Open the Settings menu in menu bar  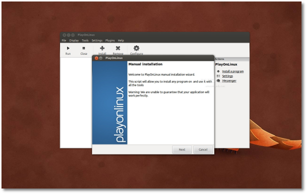coord(97,40)
